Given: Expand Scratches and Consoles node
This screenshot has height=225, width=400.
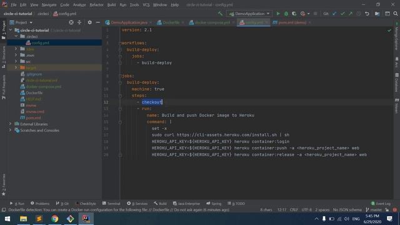Looking at the screenshot, I should pos(10,130).
